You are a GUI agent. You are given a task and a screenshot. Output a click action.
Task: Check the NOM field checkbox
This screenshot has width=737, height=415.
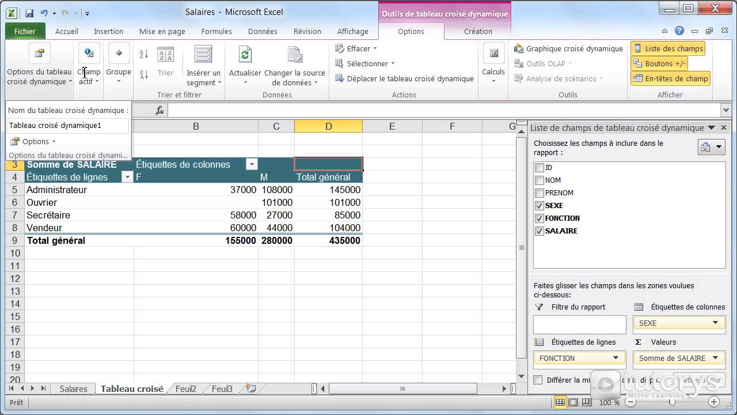540,180
